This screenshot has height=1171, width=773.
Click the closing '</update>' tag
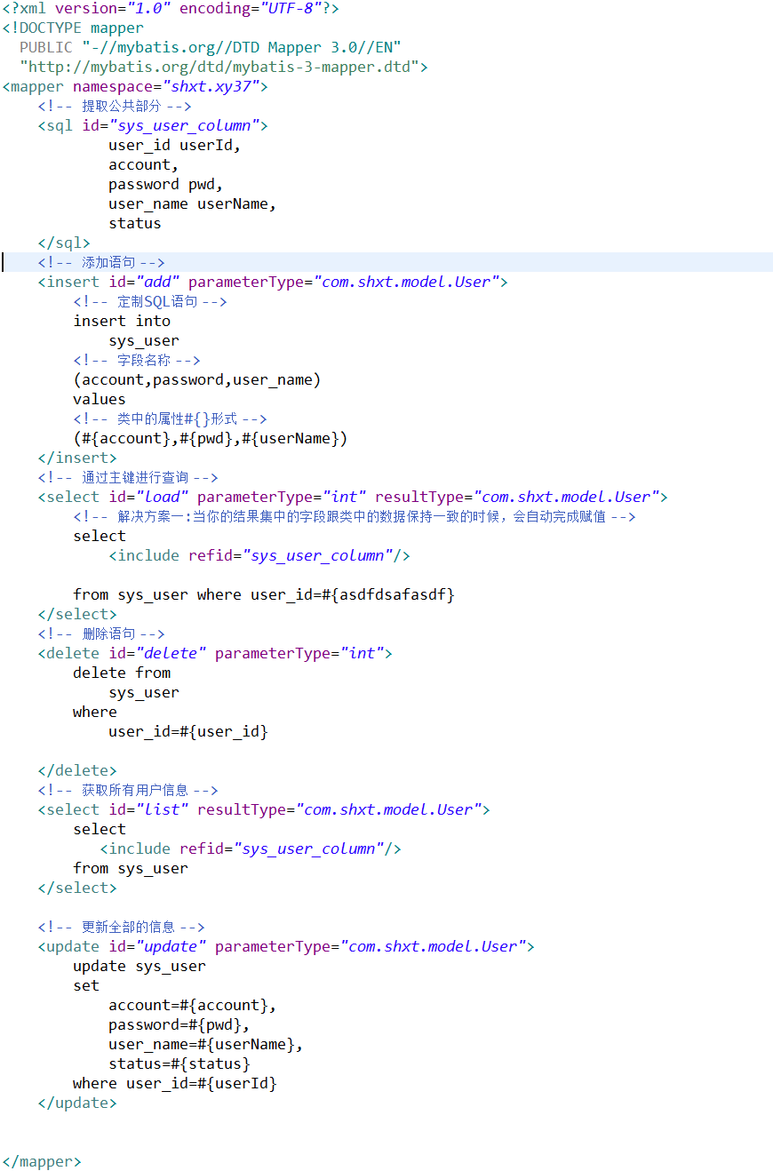[x=77, y=1103]
